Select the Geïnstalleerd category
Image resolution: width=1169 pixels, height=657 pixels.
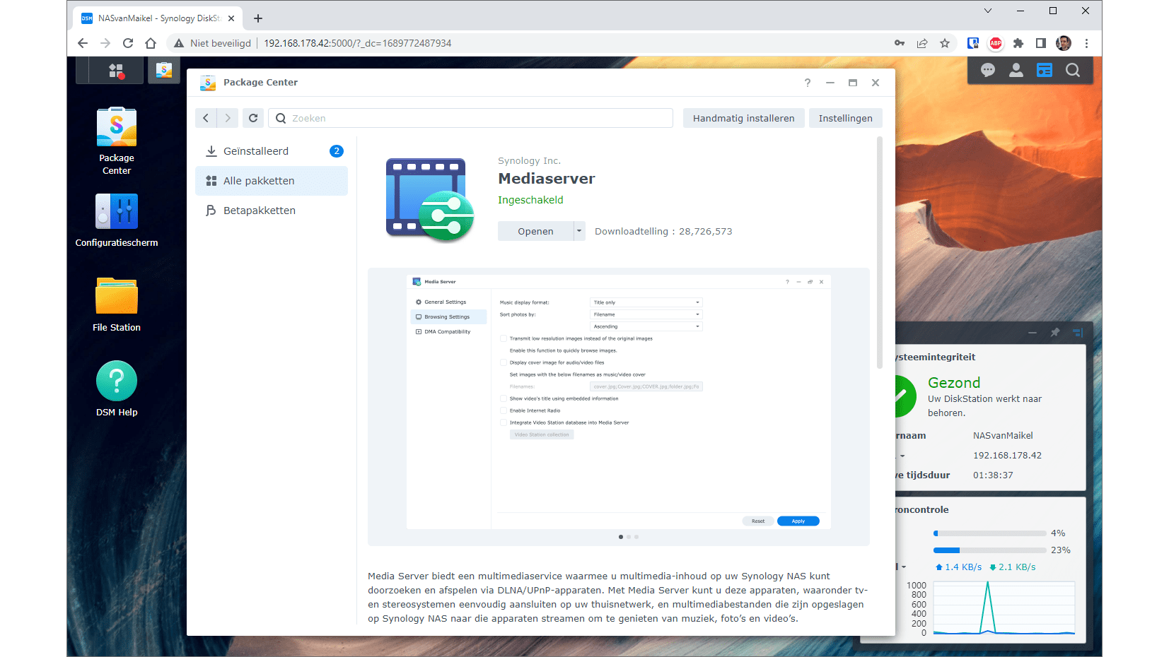coord(272,151)
